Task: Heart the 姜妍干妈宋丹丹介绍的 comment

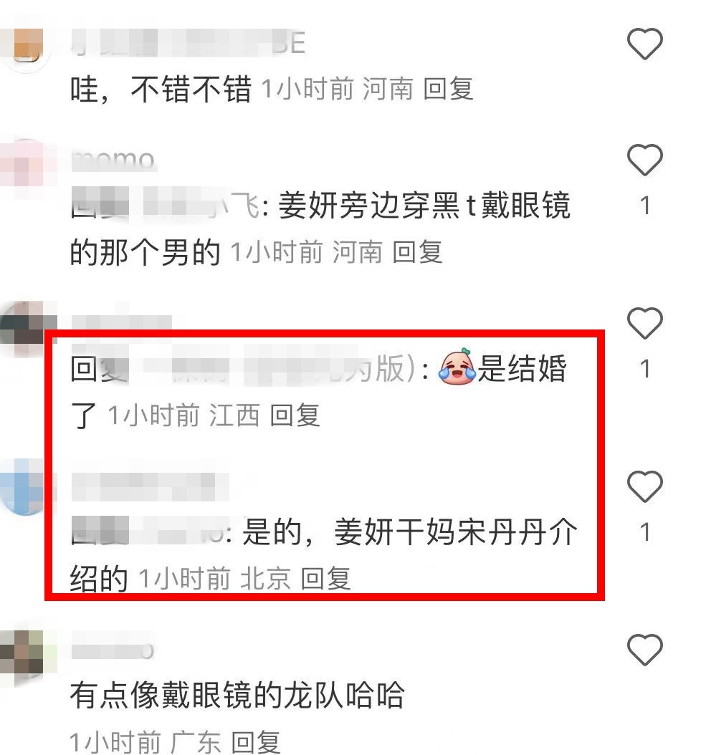Action: (644, 486)
